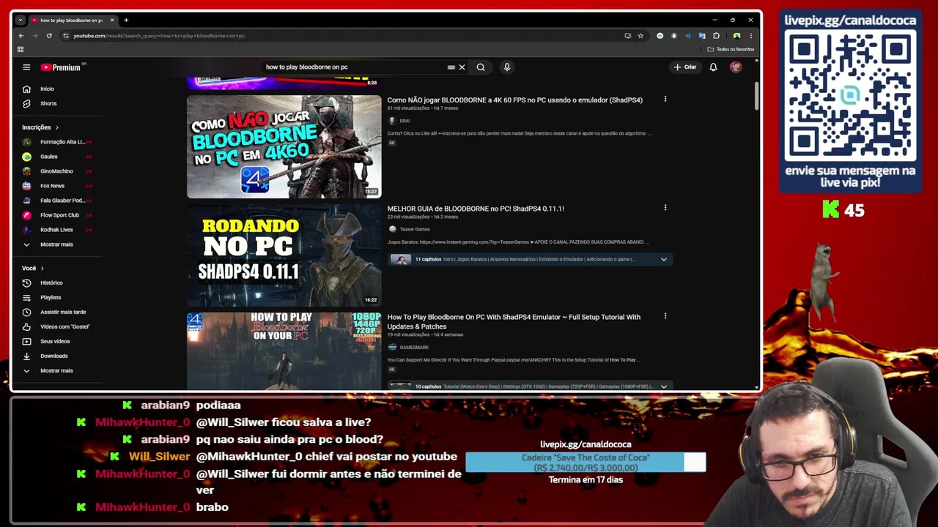The width and height of the screenshot is (938, 527).
Task: Expand the Você section chevron
Action: click(x=42, y=268)
